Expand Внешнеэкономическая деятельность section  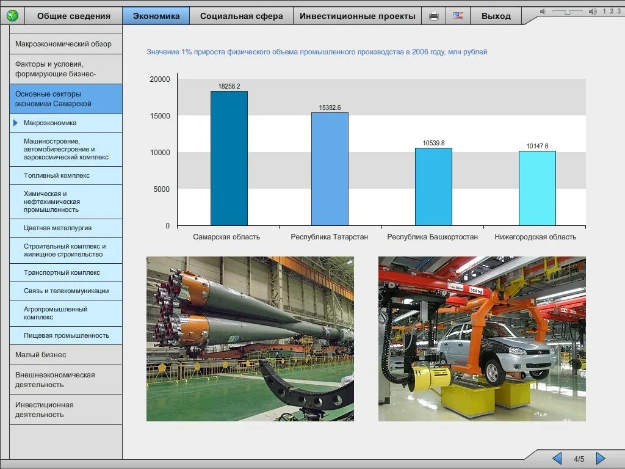tap(66, 380)
